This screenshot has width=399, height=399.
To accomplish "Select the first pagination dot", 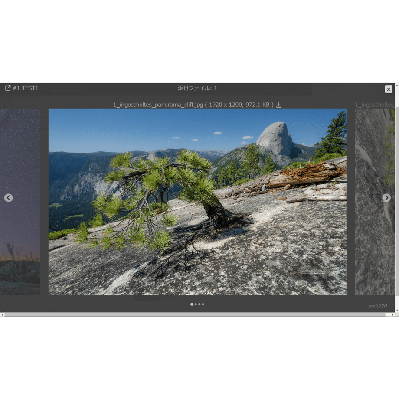I will click(x=192, y=304).
